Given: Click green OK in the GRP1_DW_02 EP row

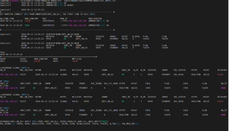Looking at the screenshot, I should point(34,115).
